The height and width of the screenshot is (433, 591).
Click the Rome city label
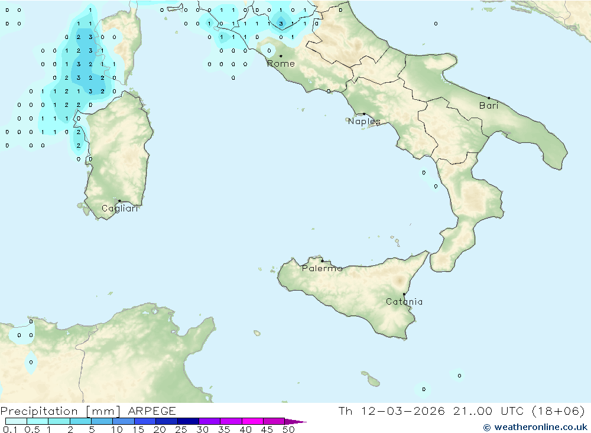281,64
